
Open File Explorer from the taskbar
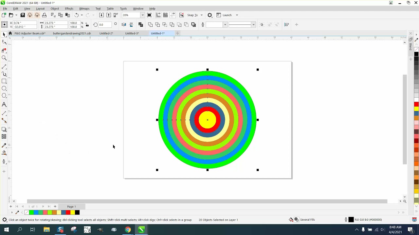coord(46,230)
